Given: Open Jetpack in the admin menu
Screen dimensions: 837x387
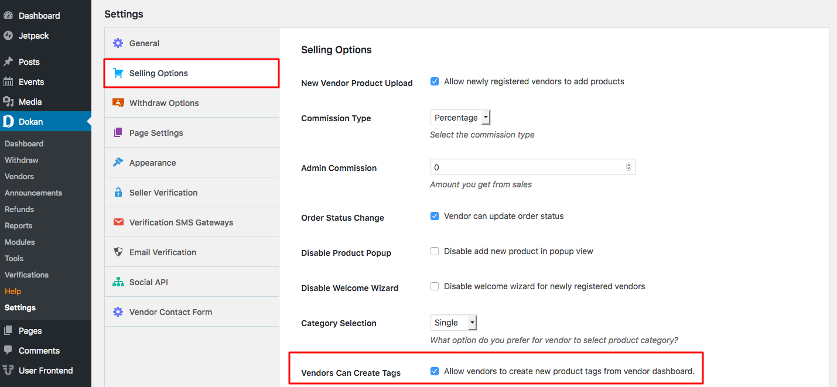Looking at the screenshot, I should click(x=46, y=36).
